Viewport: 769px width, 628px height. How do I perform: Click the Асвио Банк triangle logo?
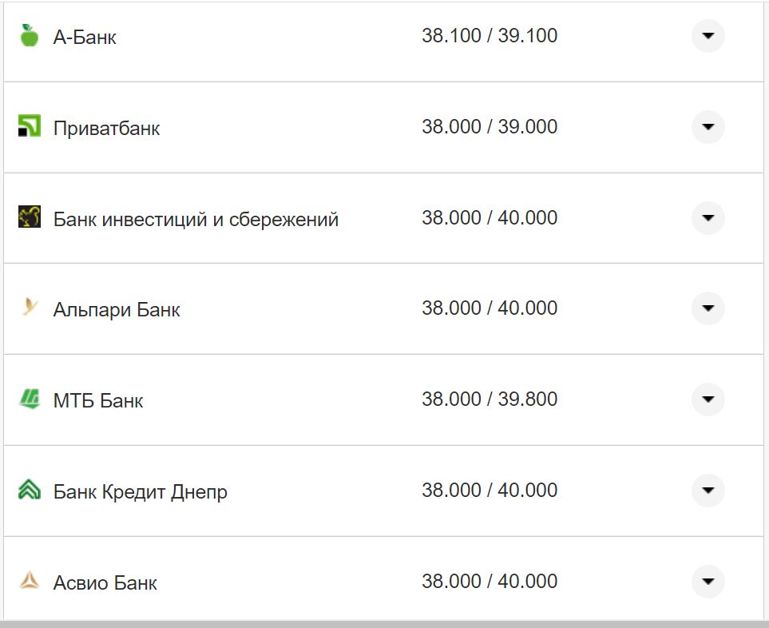tap(30, 581)
